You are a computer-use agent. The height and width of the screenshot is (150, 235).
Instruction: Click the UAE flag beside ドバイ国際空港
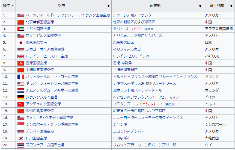(21, 29)
